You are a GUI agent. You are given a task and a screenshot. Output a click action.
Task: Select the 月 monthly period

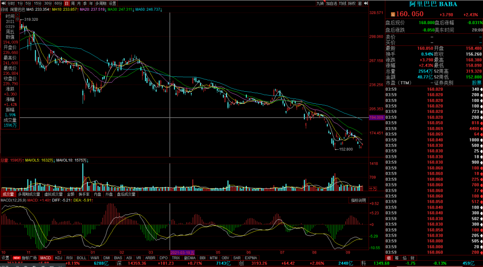coord(79,3)
